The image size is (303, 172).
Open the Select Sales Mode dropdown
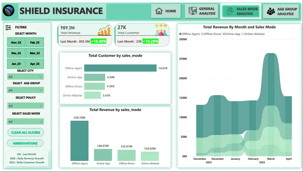25,121
